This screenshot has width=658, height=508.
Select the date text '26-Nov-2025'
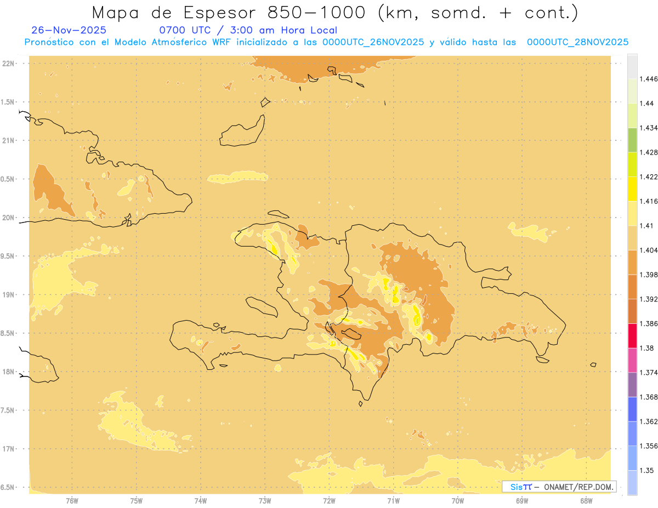pos(69,30)
